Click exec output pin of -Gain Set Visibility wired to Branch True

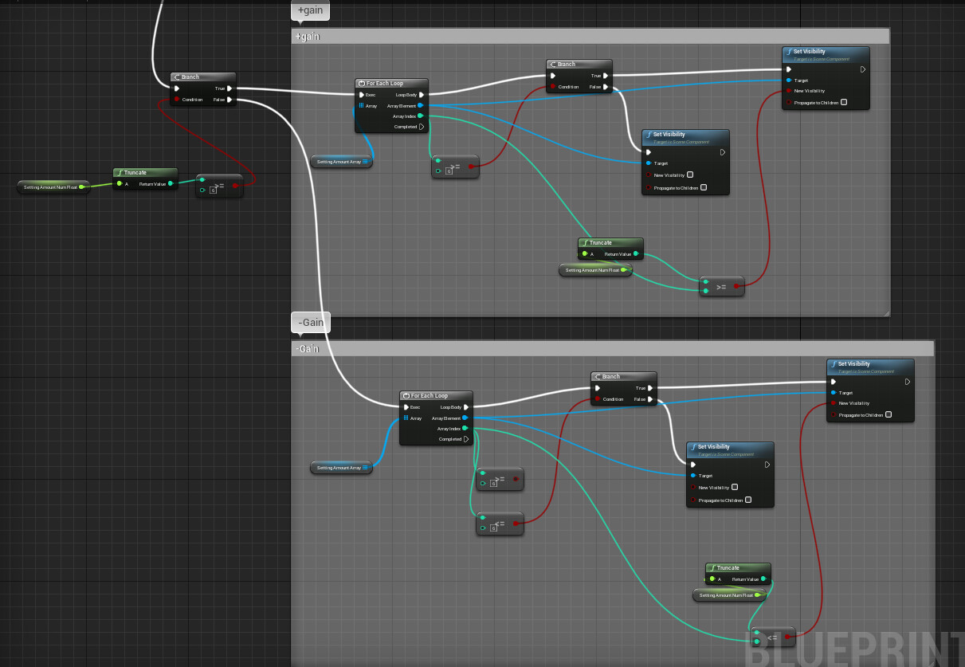coord(908,382)
